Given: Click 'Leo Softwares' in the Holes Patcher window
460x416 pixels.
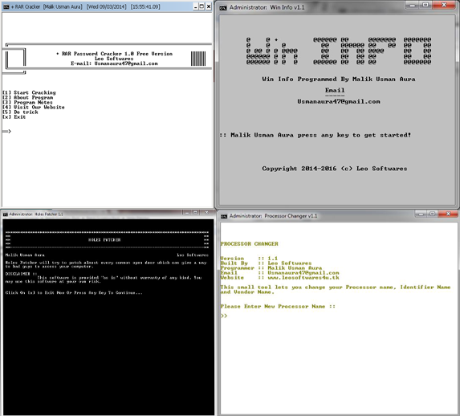Looking at the screenshot, I should click(x=193, y=255).
